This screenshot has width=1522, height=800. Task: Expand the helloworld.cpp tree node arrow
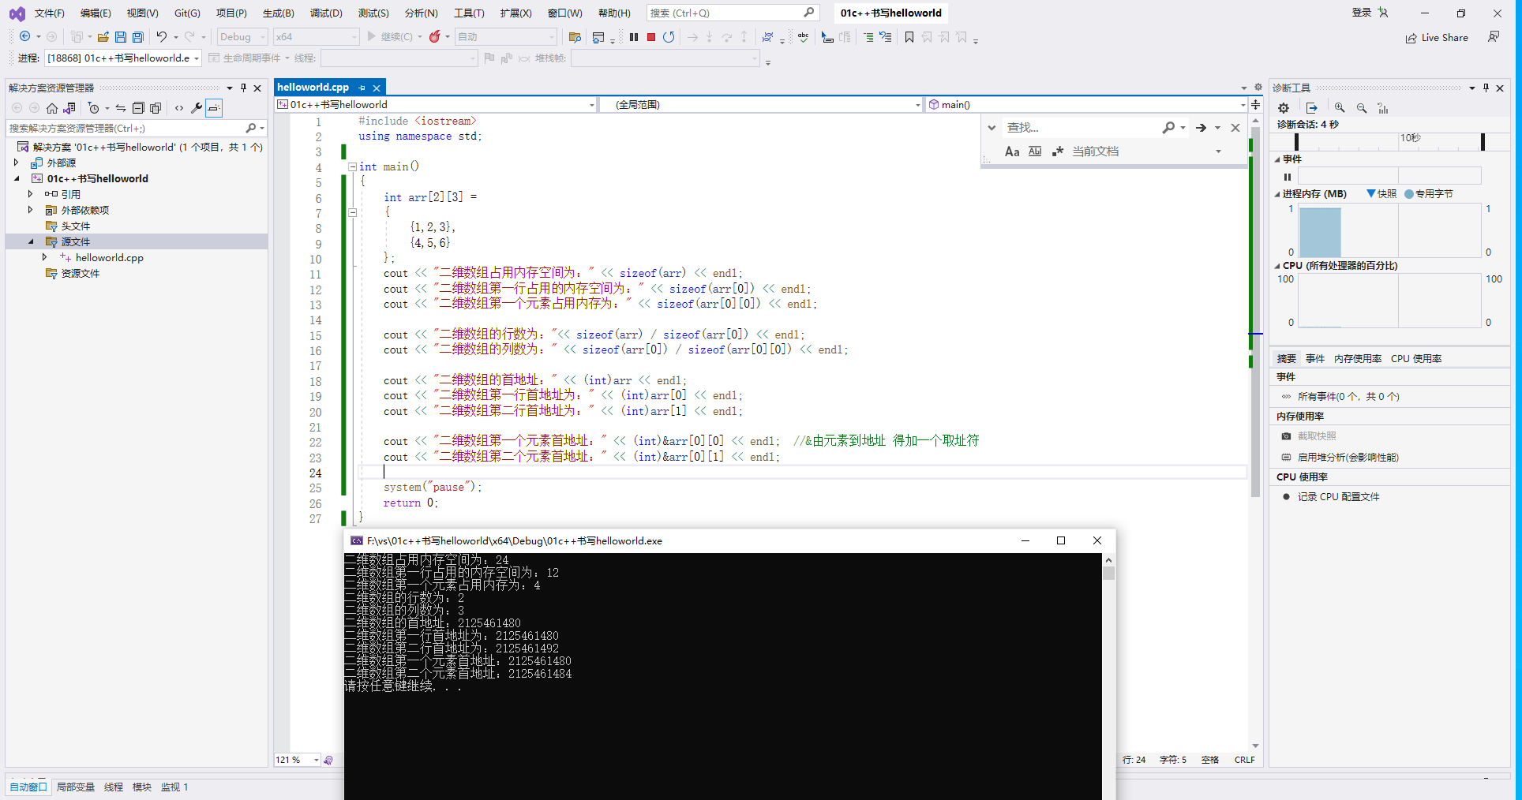tap(45, 257)
